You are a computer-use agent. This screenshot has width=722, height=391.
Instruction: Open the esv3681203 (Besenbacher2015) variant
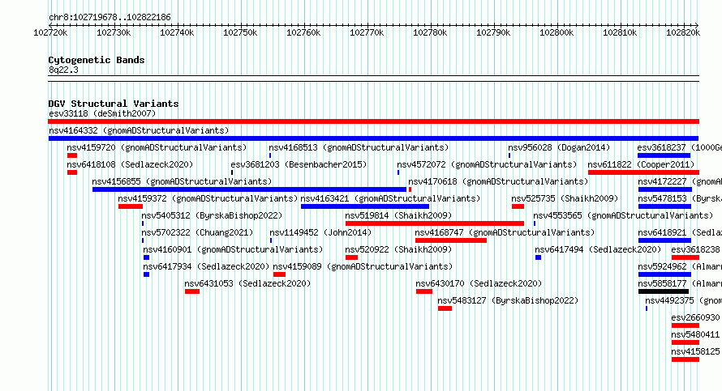pyautogui.click(x=299, y=164)
